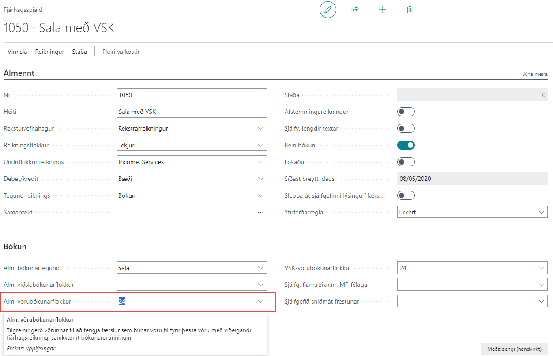Open Undirflokkur reiknings lookup ellipsis
553x356 pixels.
coord(260,162)
